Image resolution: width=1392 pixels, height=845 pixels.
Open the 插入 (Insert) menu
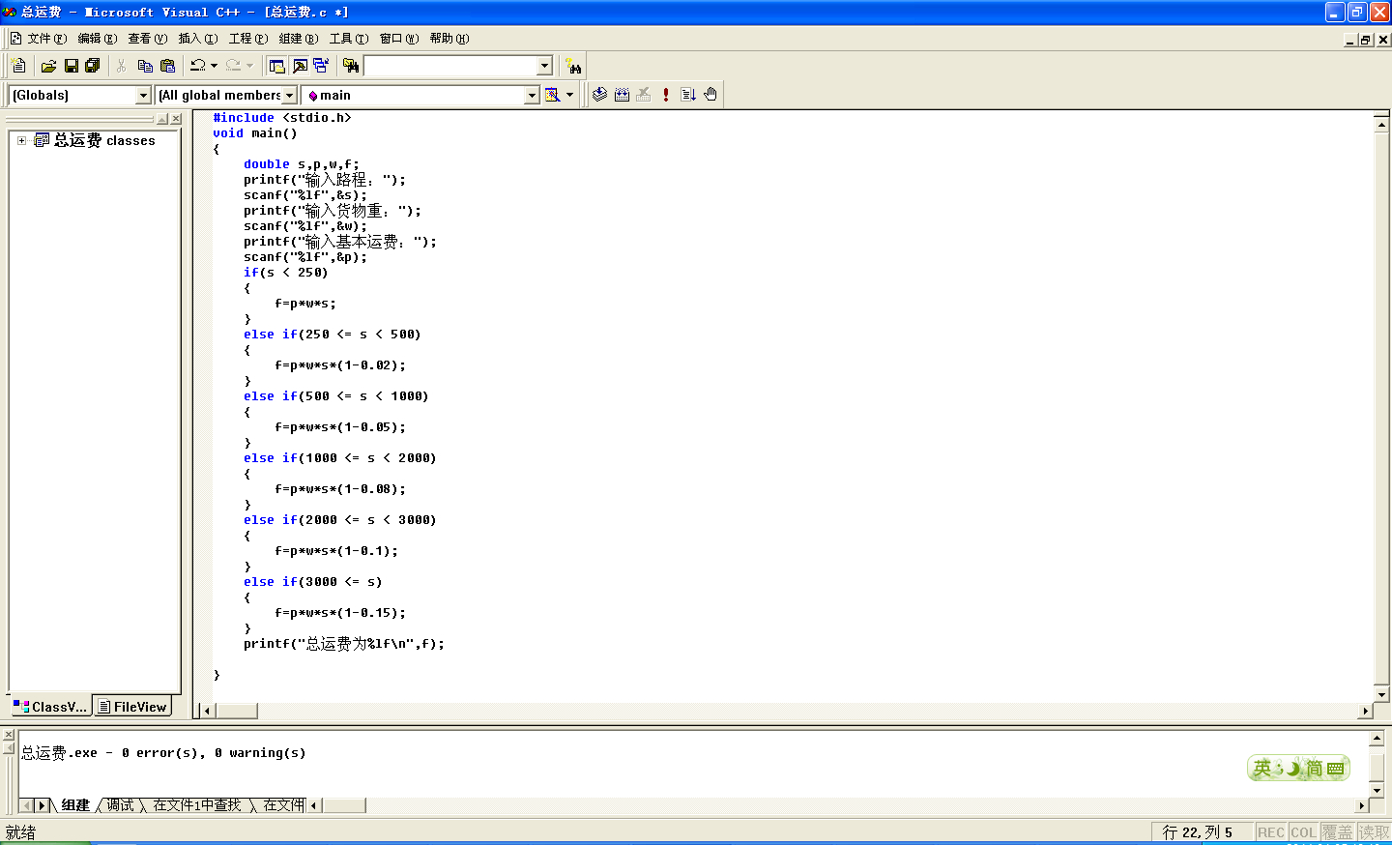tap(197, 39)
